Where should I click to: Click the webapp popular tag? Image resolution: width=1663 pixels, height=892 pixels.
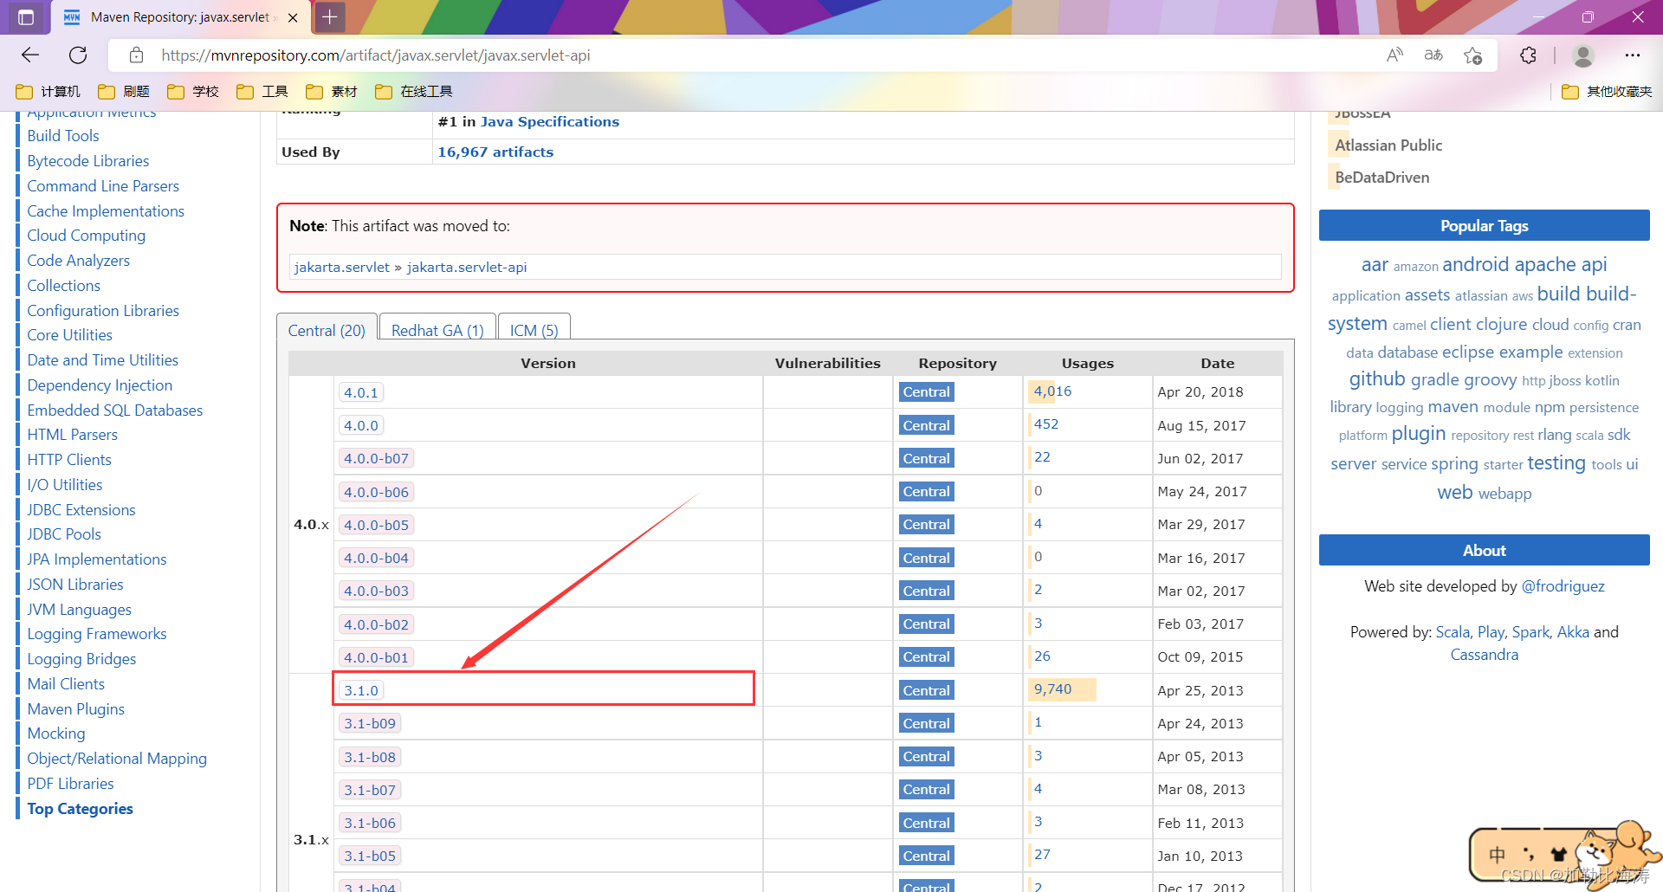point(1504,494)
